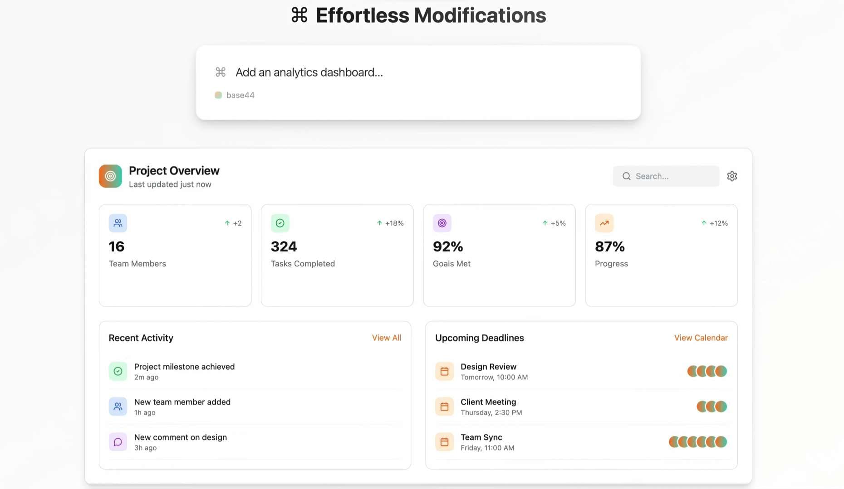Click the Project Overview target logo
This screenshot has width=844, height=489.
(x=110, y=176)
